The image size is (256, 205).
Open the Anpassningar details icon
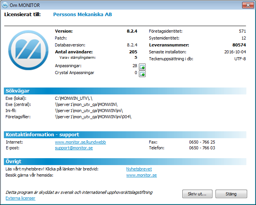coord(142,67)
